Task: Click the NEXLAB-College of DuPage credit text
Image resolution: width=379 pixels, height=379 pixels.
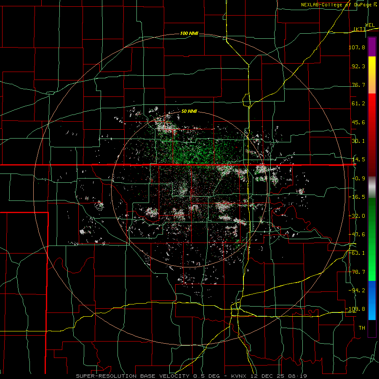Action: coord(336,5)
